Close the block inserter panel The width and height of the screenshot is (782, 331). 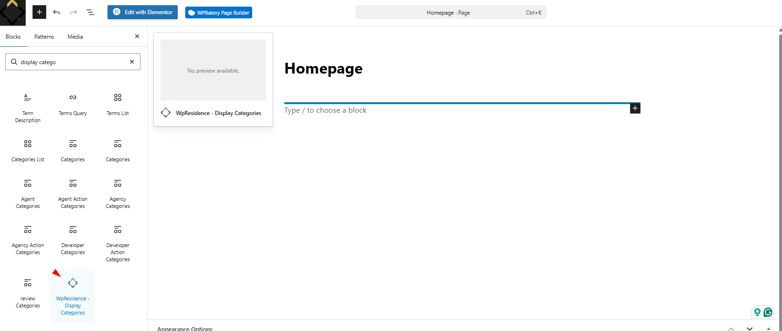point(137,36)
